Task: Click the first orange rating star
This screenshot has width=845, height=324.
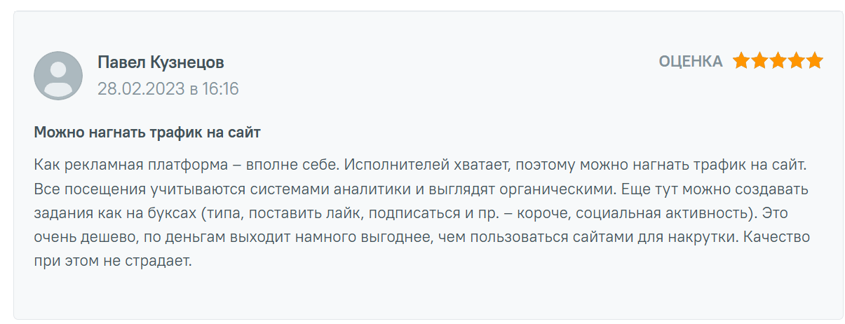Action: 741,61
